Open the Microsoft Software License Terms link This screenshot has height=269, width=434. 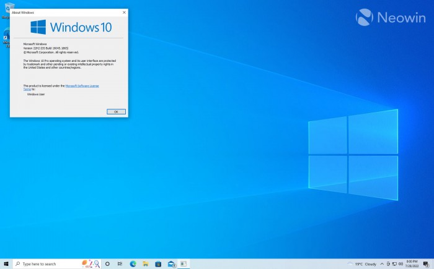coord(82,85)
